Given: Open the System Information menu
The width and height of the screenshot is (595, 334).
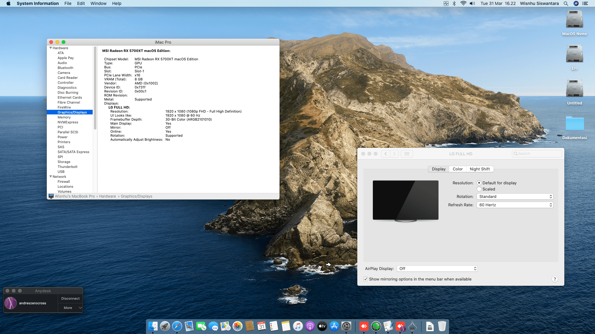Looking at the screenshot, I should click(37, 3).
